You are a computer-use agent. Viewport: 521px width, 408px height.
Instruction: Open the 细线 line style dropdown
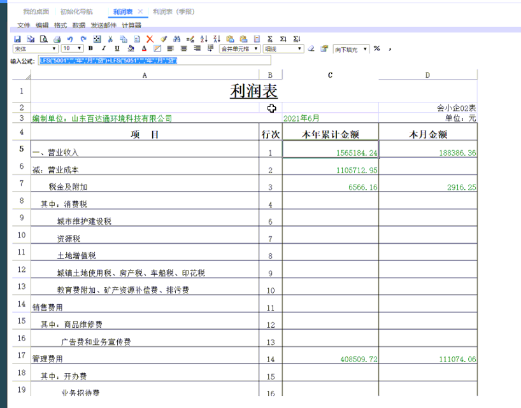[x=283, y=49]
